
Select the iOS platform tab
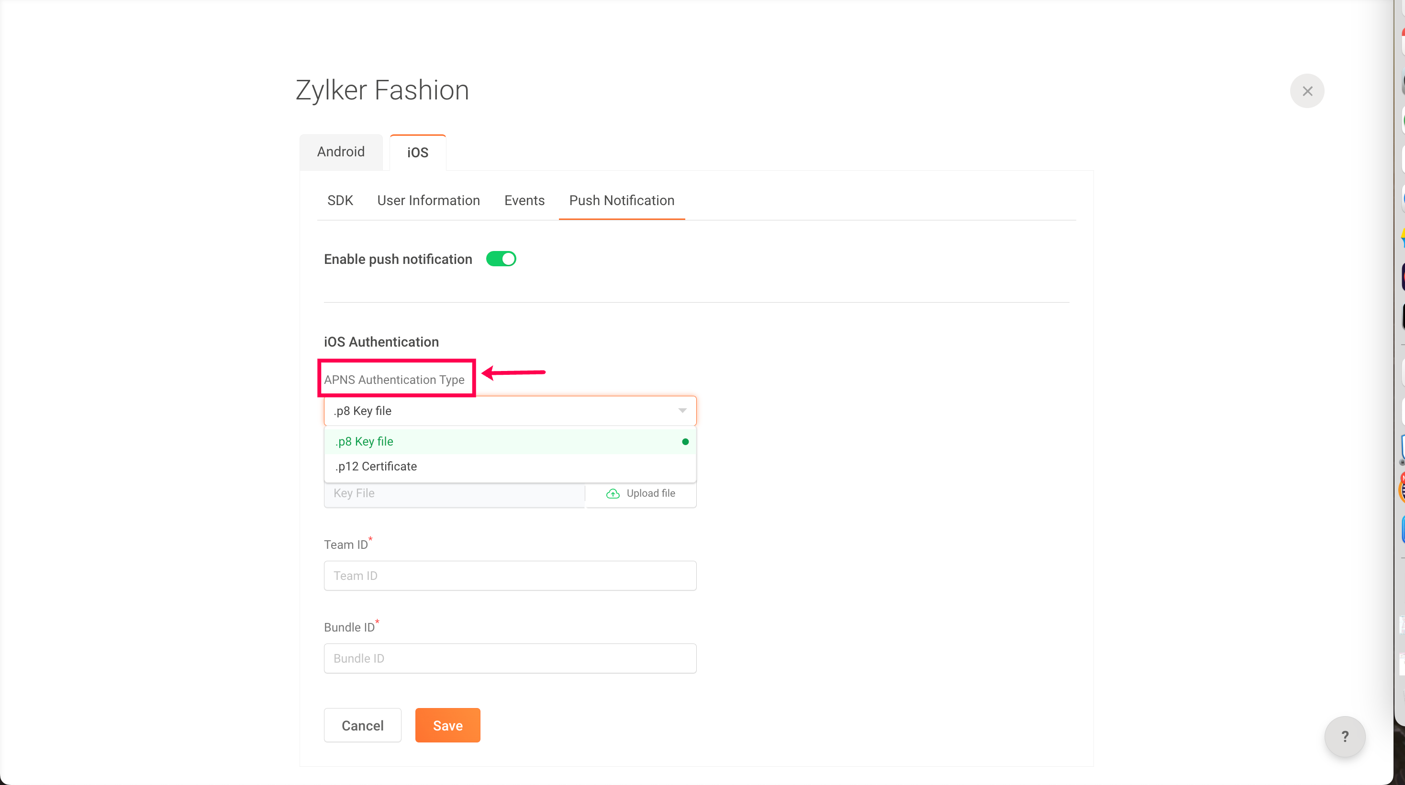point(417,153)
